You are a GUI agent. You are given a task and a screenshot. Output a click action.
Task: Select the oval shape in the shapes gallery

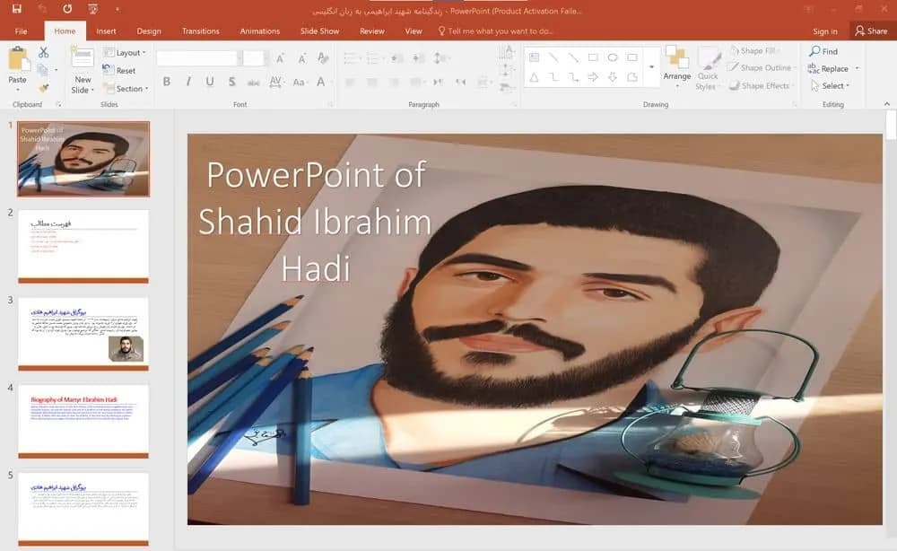tap(613, 57)
